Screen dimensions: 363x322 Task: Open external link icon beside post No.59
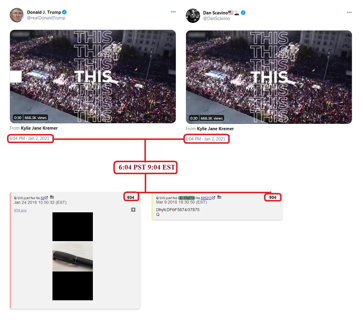click(x=46, y=198)
